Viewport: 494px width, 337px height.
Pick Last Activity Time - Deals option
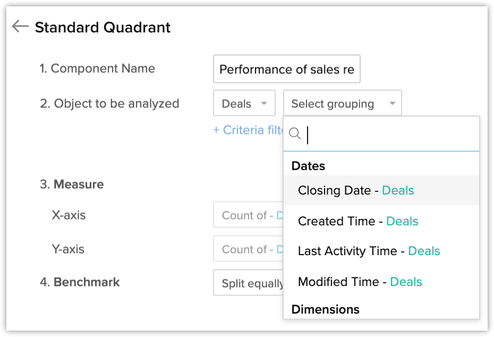coord(369,251)
